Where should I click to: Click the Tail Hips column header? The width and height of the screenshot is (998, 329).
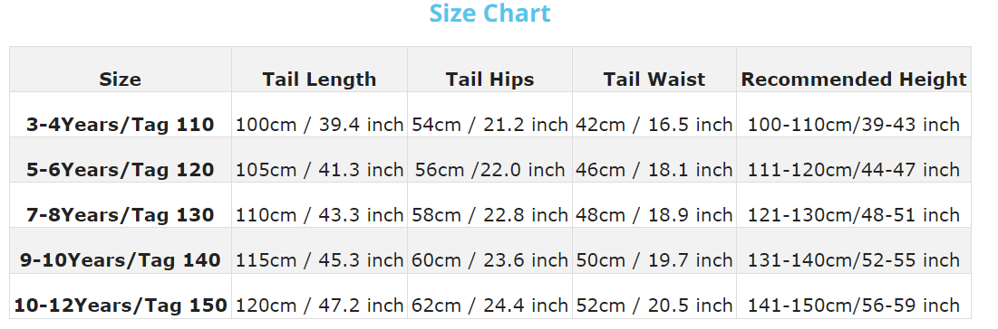point(489,80)
